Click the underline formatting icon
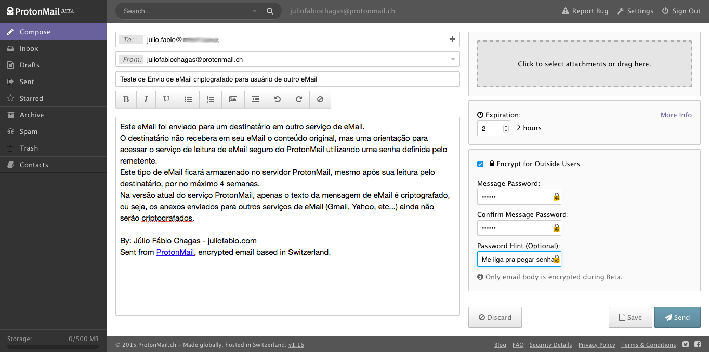Image resolution: width=709 pixels, height=352 pixels. pyautogui.click(x=166, y=99)
